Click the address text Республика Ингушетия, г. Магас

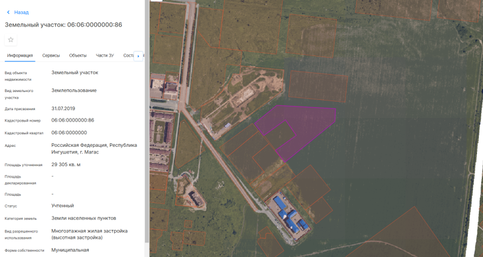tap(94, 149)
